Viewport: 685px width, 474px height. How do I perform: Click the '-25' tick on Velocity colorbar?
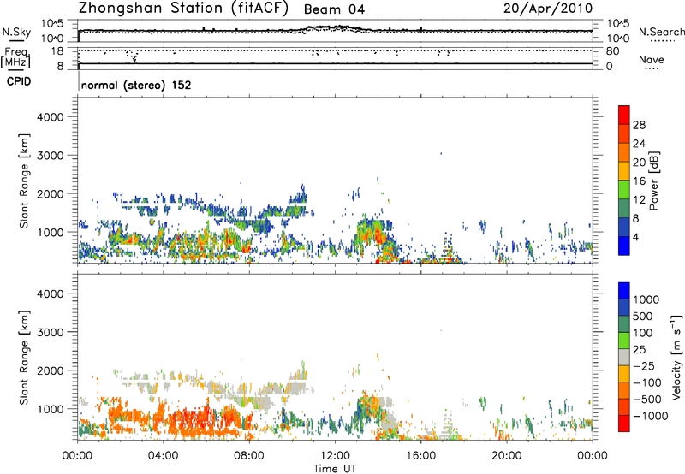(x=644, y=365)
